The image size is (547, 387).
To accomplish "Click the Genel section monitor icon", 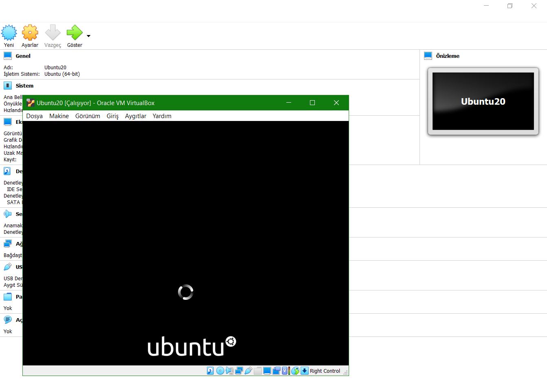I will 8,56.
